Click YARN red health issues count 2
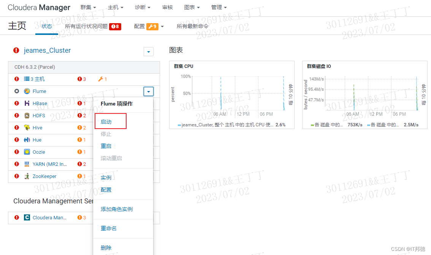Image resolution: width=431 pixels, height=255 pixels. [82, 164]
